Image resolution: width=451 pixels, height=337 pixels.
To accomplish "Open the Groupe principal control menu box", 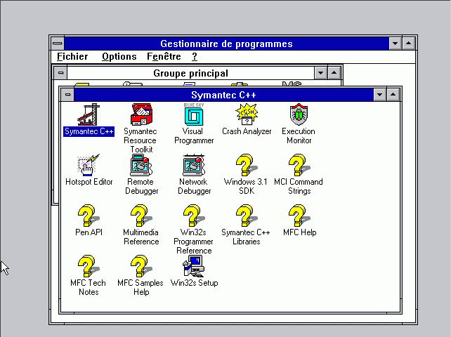I will (x=61, y=73).
